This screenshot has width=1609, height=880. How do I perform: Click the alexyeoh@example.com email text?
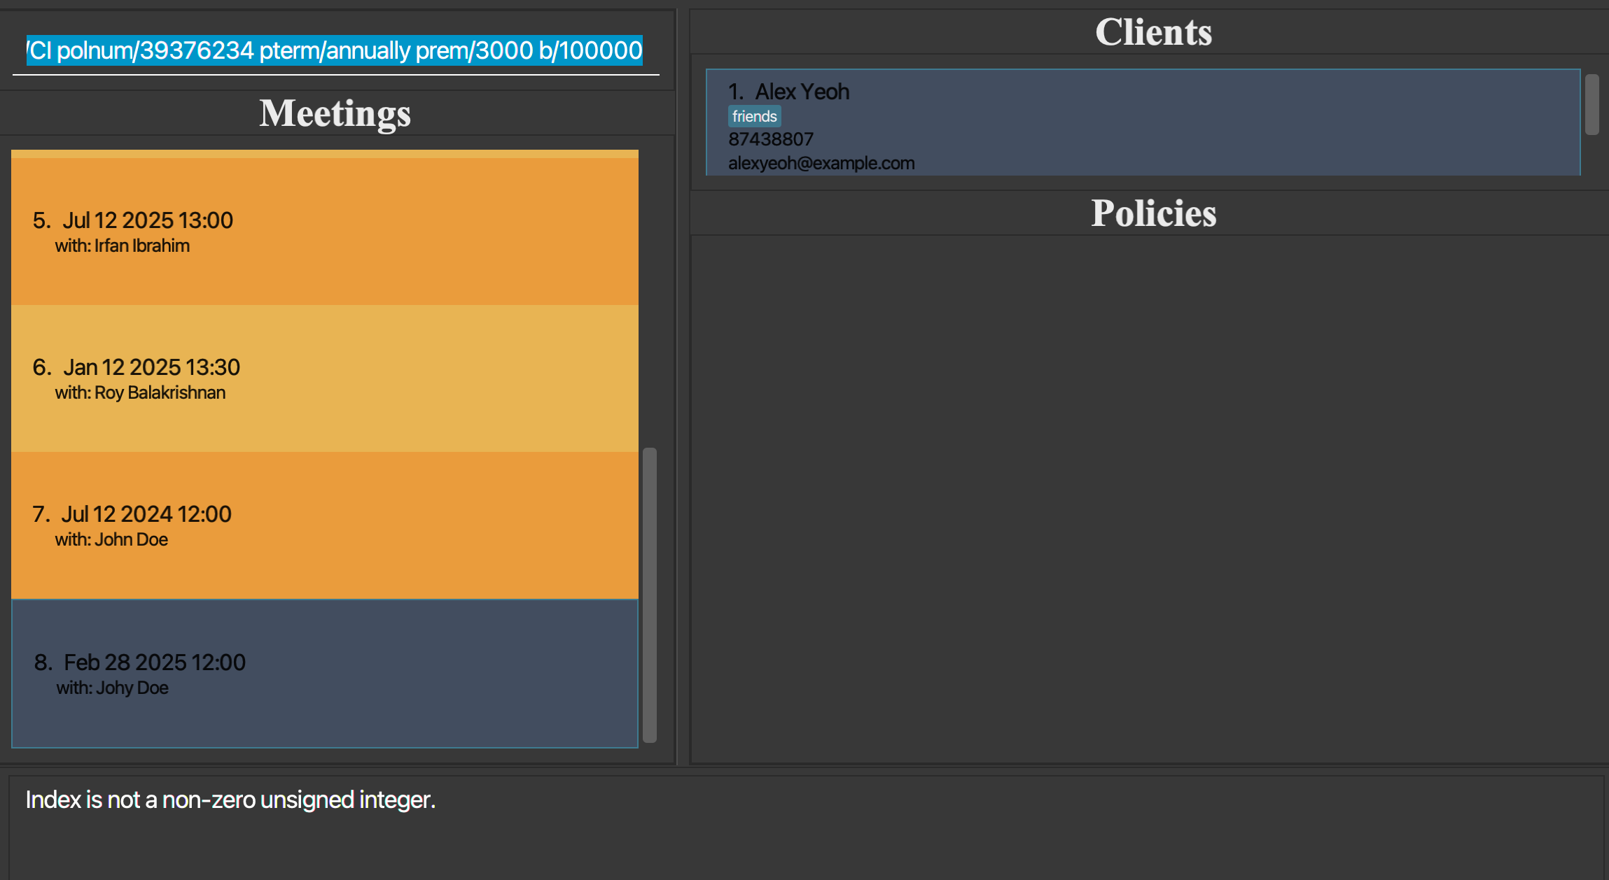pos(821,163)
